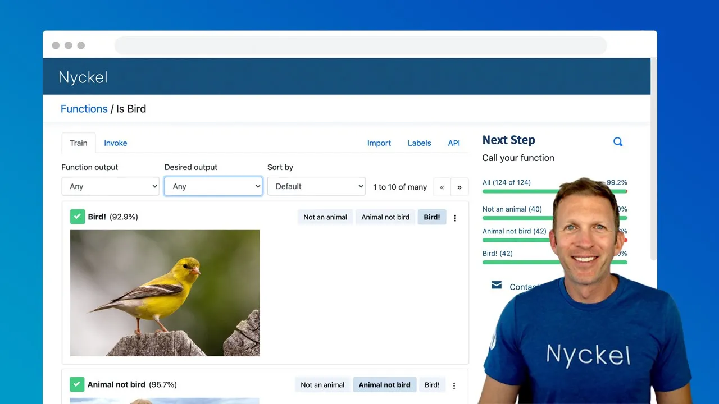Click the '1 to 10 of many' pagination text
The height and width of the screenshot is (404, 719).
point(401,187)
